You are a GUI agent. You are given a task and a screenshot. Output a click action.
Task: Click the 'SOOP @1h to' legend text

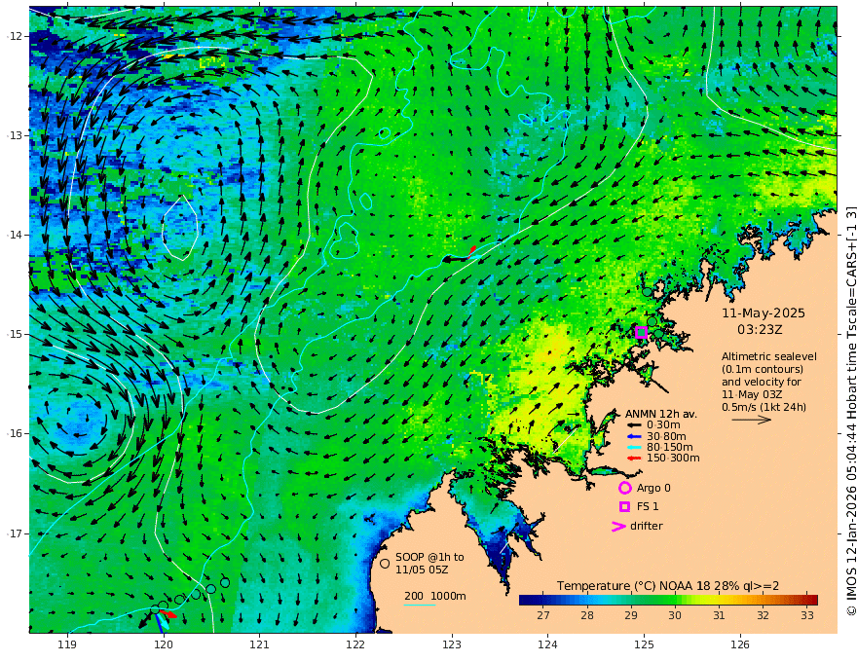(429, 557)
